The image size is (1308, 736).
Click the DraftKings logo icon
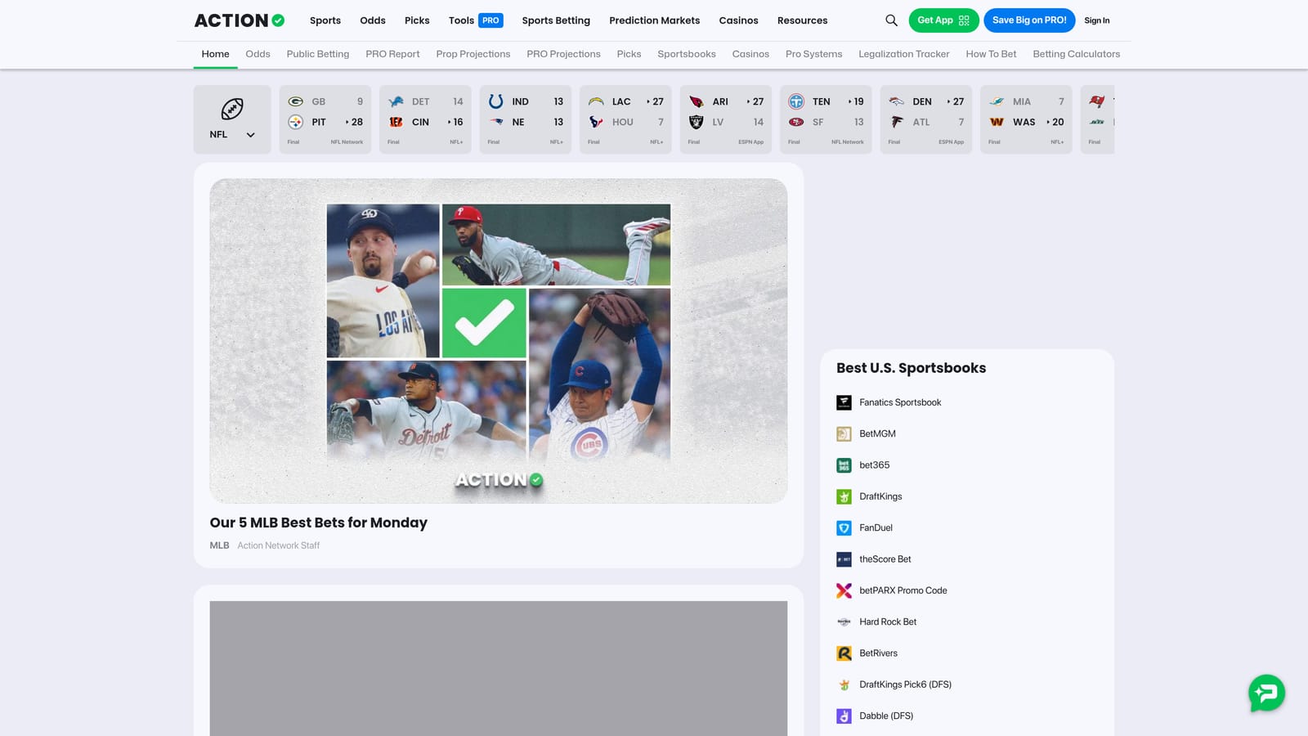click(x=844, y=496)
